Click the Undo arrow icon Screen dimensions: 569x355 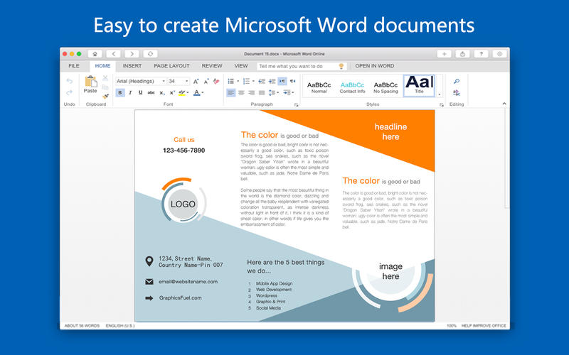(70, 81)
